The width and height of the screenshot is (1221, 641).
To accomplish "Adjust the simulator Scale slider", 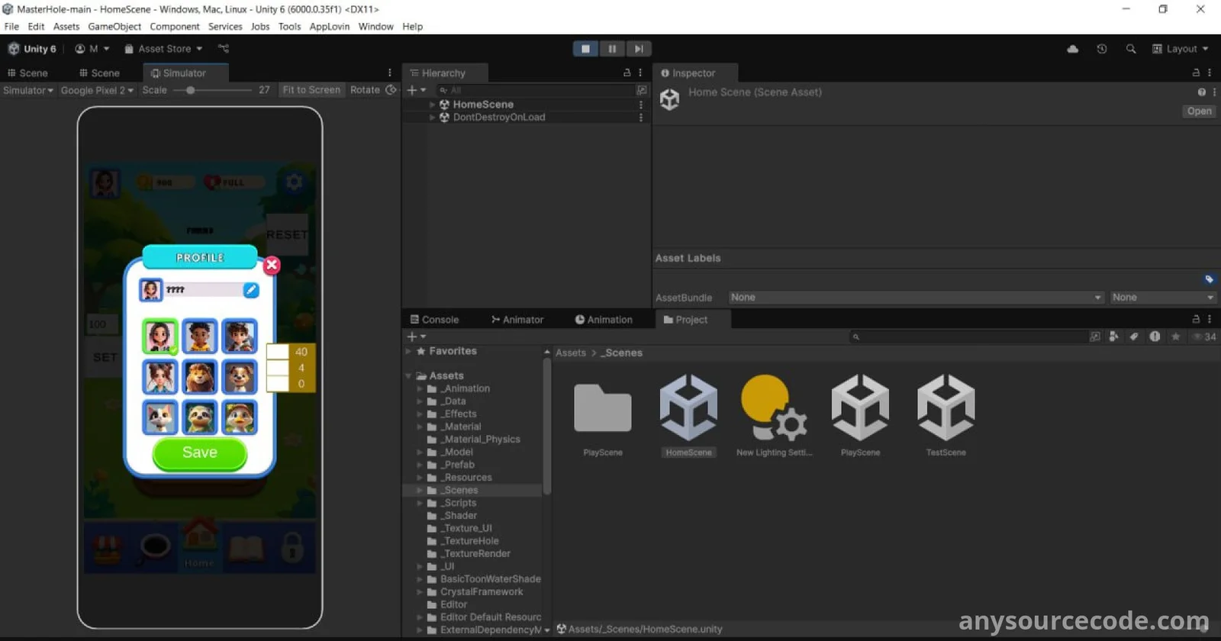I will pyautogui.click(x=190, y=90).
